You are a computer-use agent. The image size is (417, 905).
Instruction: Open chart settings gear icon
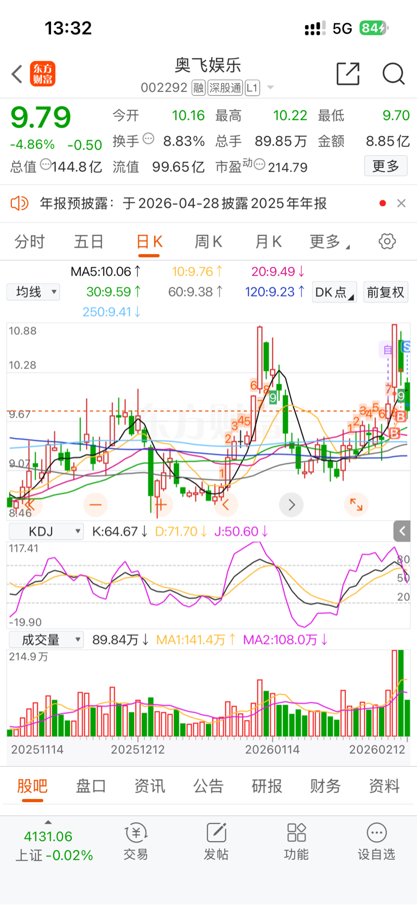click(387, 241)
